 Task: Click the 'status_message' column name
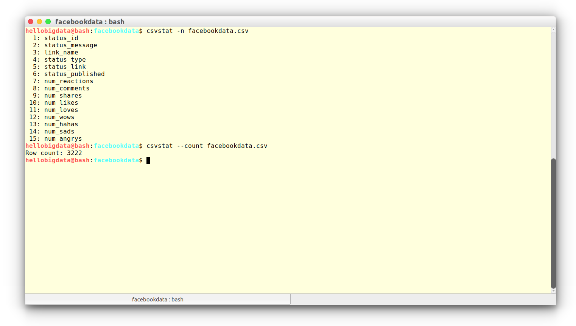click(x=71, y=45)
